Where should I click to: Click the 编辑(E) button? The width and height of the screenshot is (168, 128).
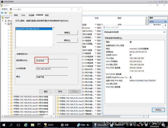(67, 32)
